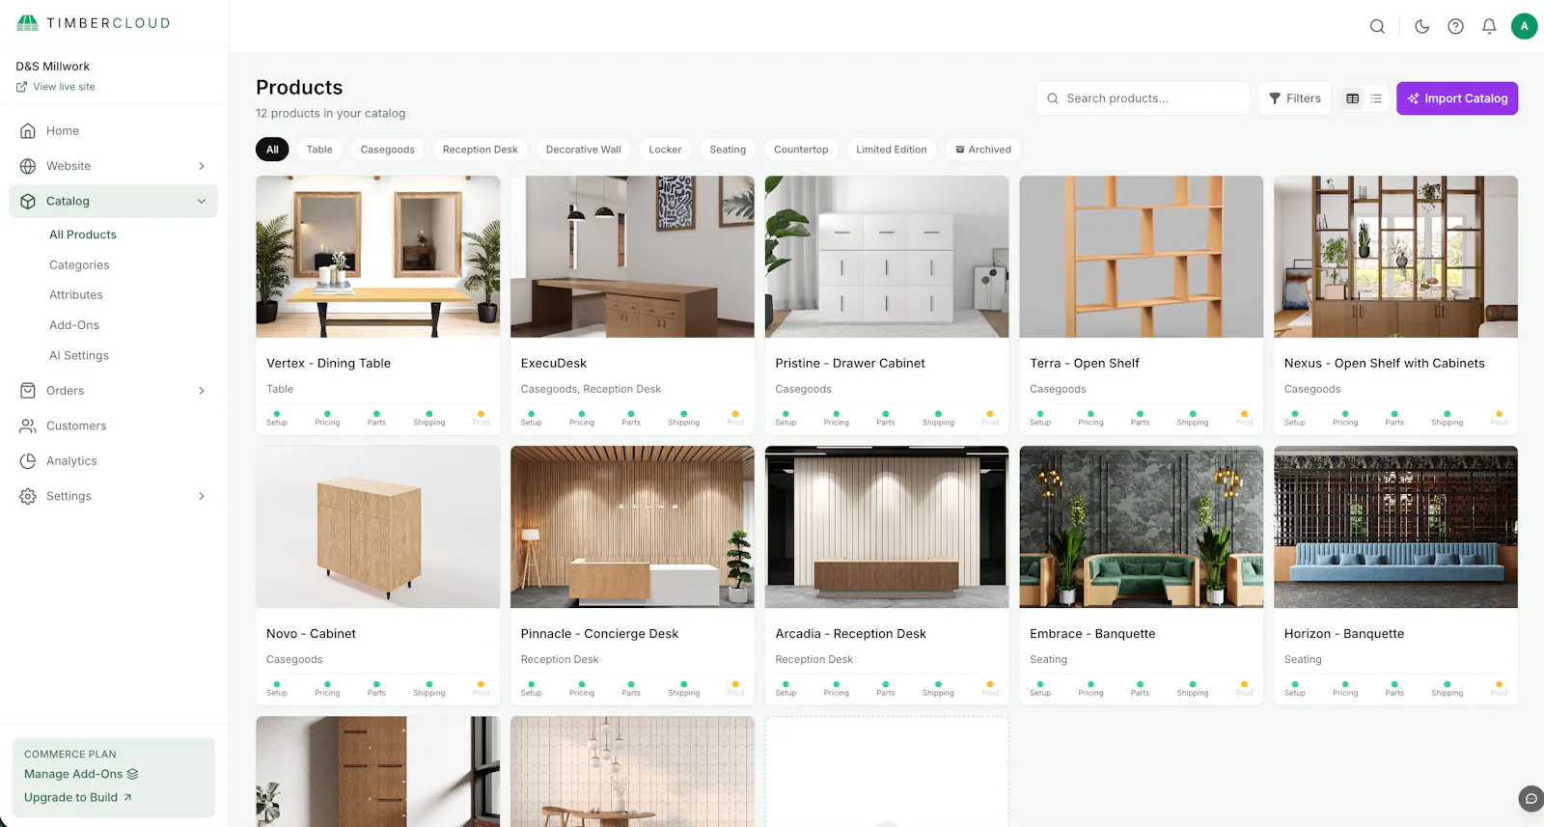Click Embrace - Banquette title

point(1092,634)
